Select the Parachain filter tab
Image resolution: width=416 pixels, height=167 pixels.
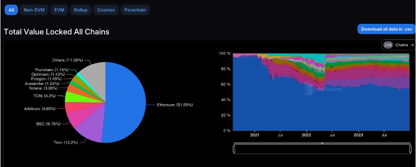click(x=135, y=10)
